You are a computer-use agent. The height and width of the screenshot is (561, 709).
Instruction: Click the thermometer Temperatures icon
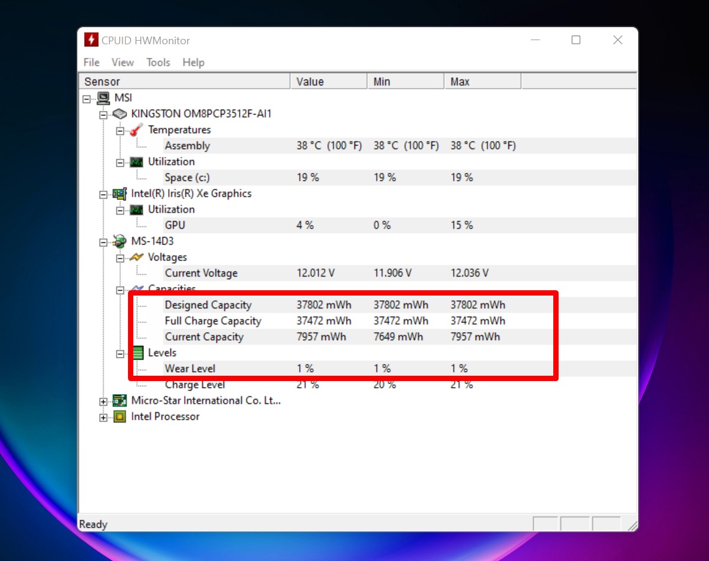tap(136, 130)
